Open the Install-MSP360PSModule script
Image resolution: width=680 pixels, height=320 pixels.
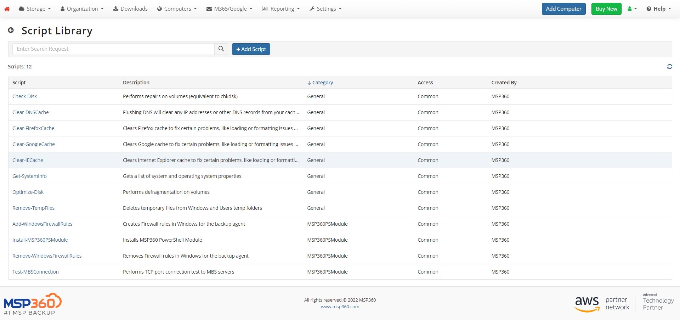40,240
